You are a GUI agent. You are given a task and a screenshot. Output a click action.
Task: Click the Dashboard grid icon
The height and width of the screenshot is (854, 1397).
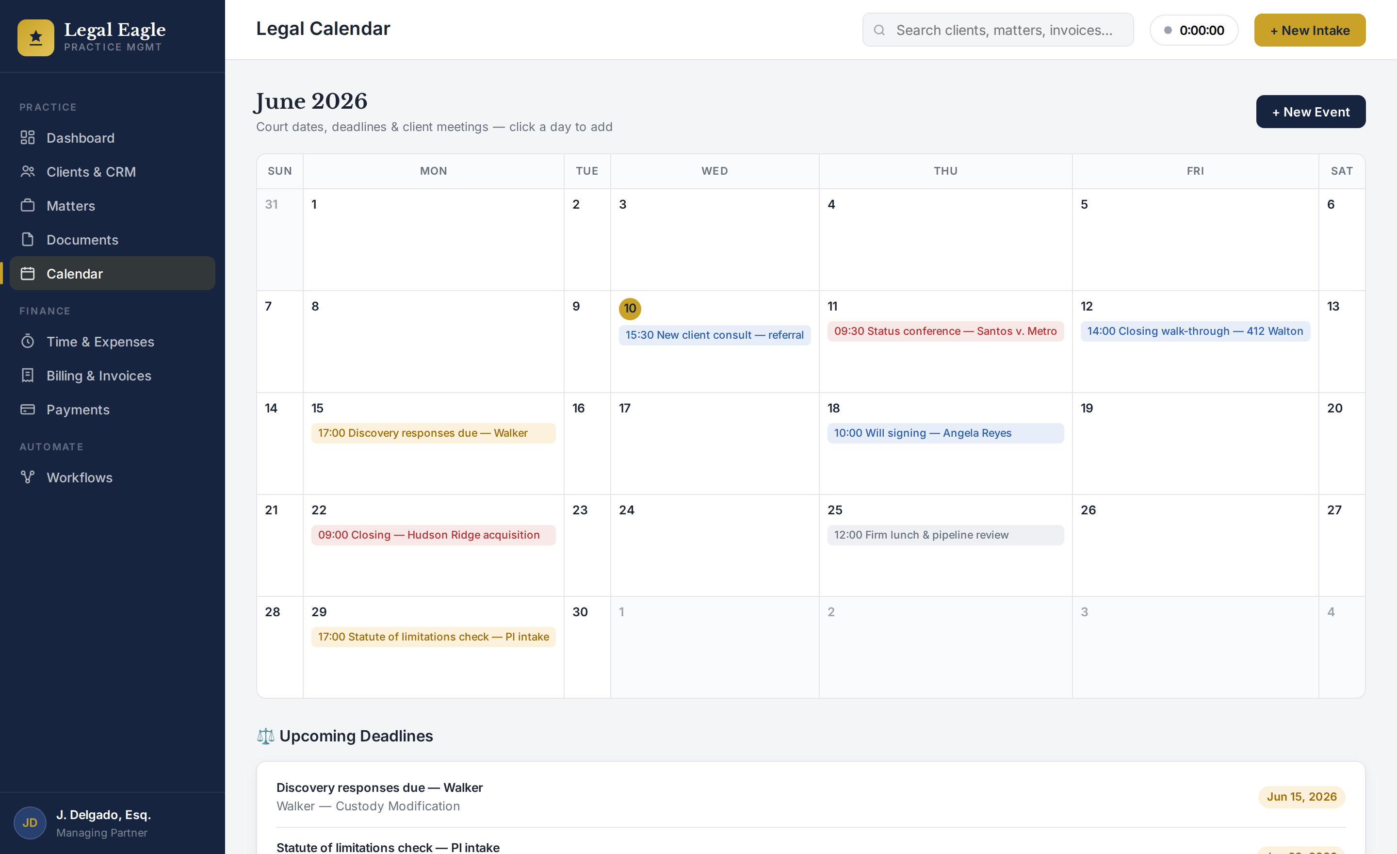click(28, 138)
